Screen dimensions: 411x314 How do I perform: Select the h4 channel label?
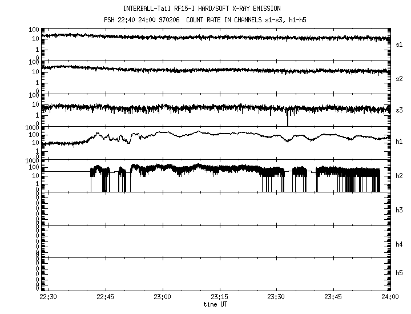tap(400, 244)
